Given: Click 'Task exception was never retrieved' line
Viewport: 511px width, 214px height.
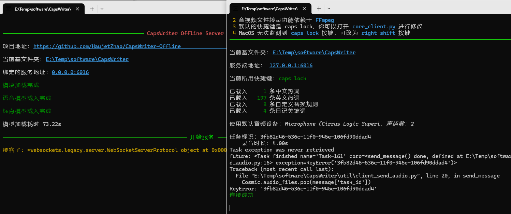Looking at the screenshot, I should point(282,150).
